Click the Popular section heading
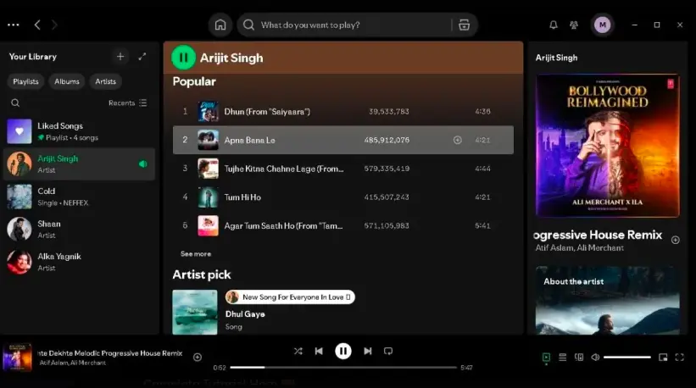Image resolution: width=696 pixels, height=388 pixels. coord(194,81)
